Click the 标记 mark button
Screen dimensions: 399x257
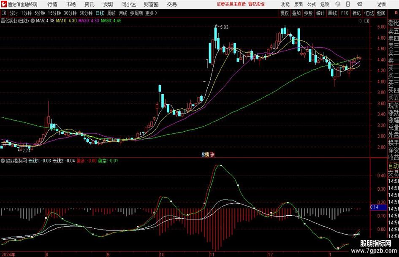pos(356,13)
